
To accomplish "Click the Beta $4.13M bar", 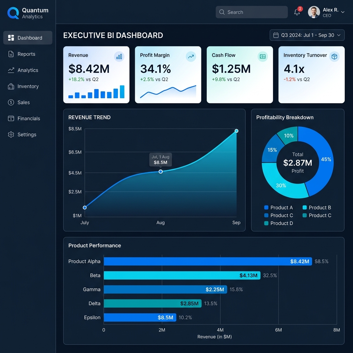I will point(182,275).
